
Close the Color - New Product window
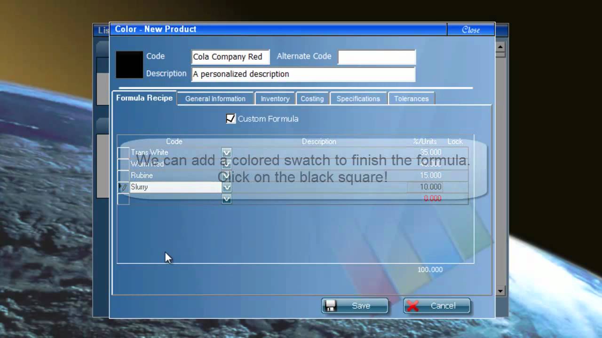click(x=471, y=30)
